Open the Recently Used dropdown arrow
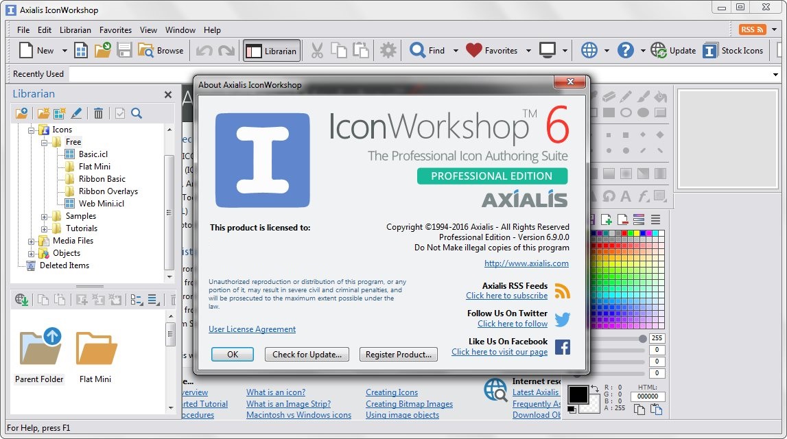The image size is (787, 439). 775,74
